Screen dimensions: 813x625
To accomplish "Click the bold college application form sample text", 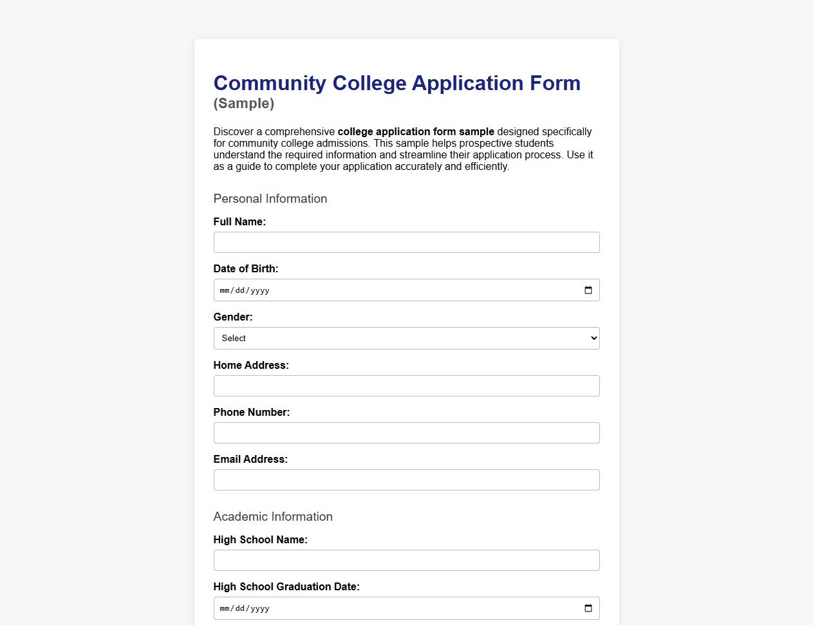I will [x=416, y=131].
